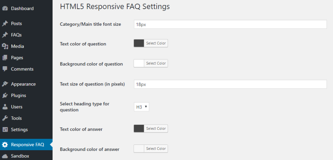Open the FAQs menu item
The height and width of the screenshot is (160, 333).
point(16,35)
